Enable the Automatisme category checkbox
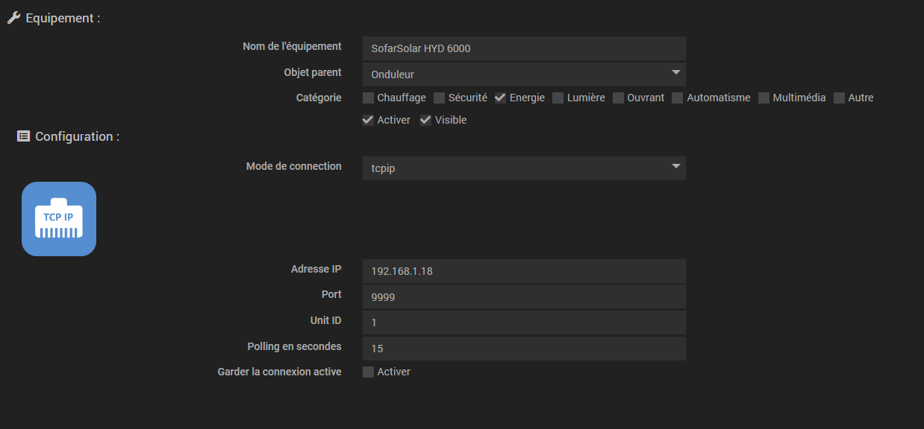The width and height of the screenshot is (924, 429). click(678, 98)
